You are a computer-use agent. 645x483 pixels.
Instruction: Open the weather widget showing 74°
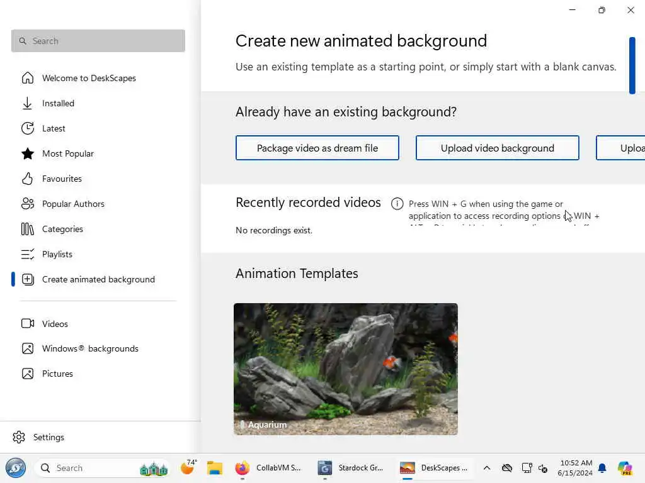(188, 468)
